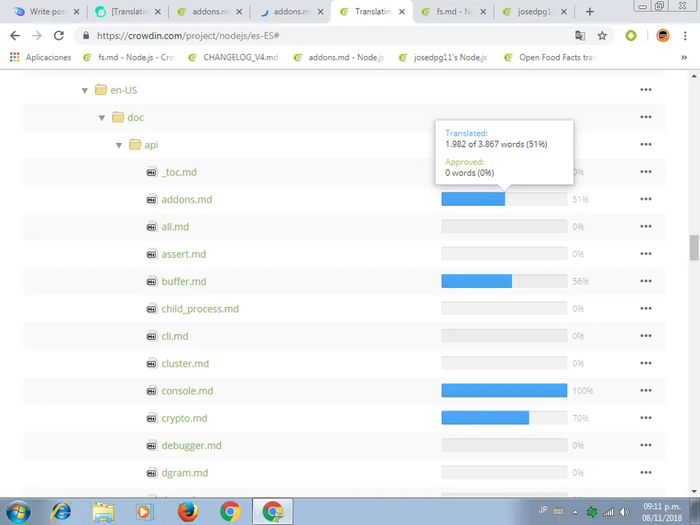Open the child_process.md file
700x525 pixels.
tap(200, 308)
